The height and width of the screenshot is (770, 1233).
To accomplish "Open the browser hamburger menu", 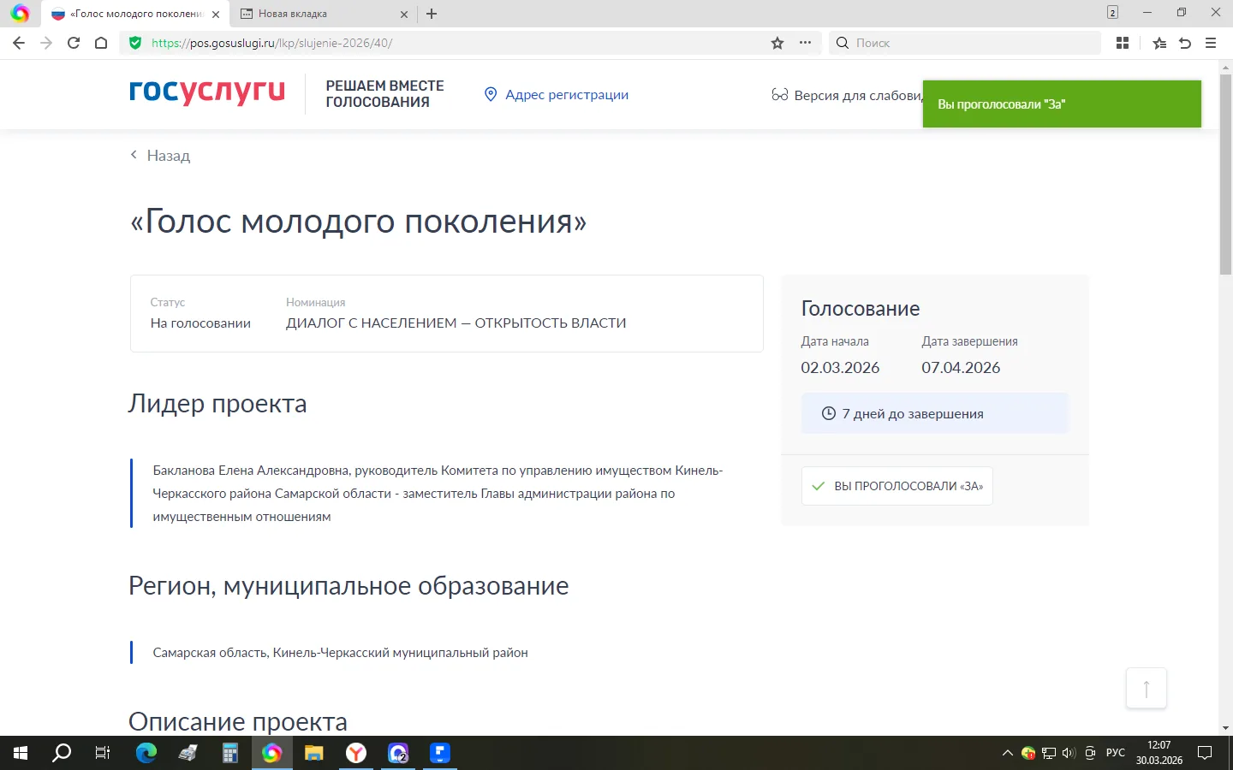I will coord(1211,43).
